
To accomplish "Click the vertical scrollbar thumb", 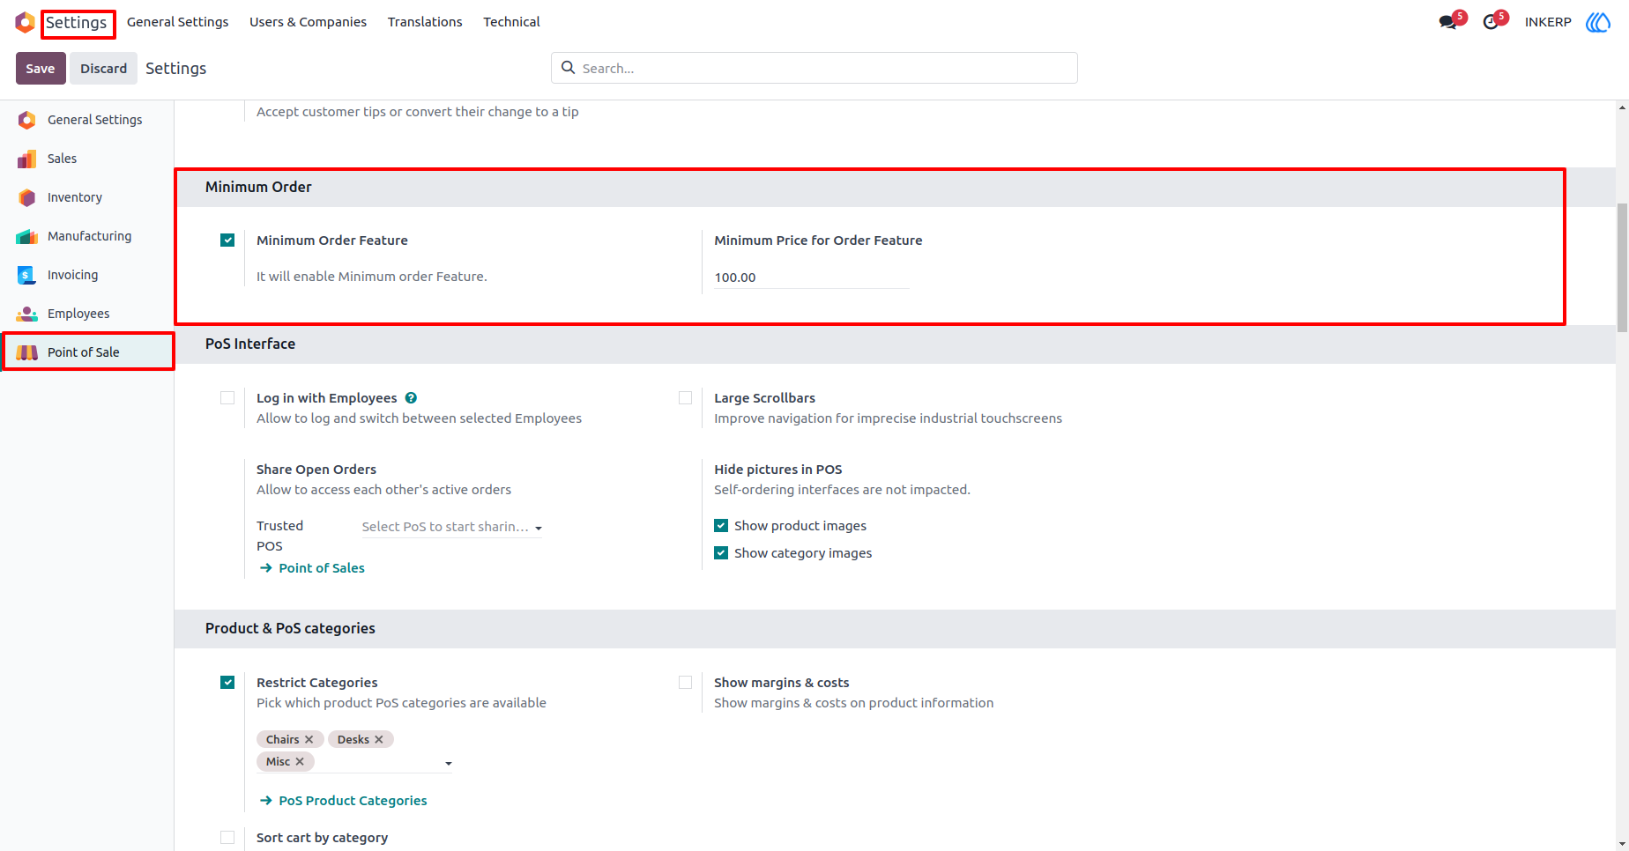I will pos(1622,268).
